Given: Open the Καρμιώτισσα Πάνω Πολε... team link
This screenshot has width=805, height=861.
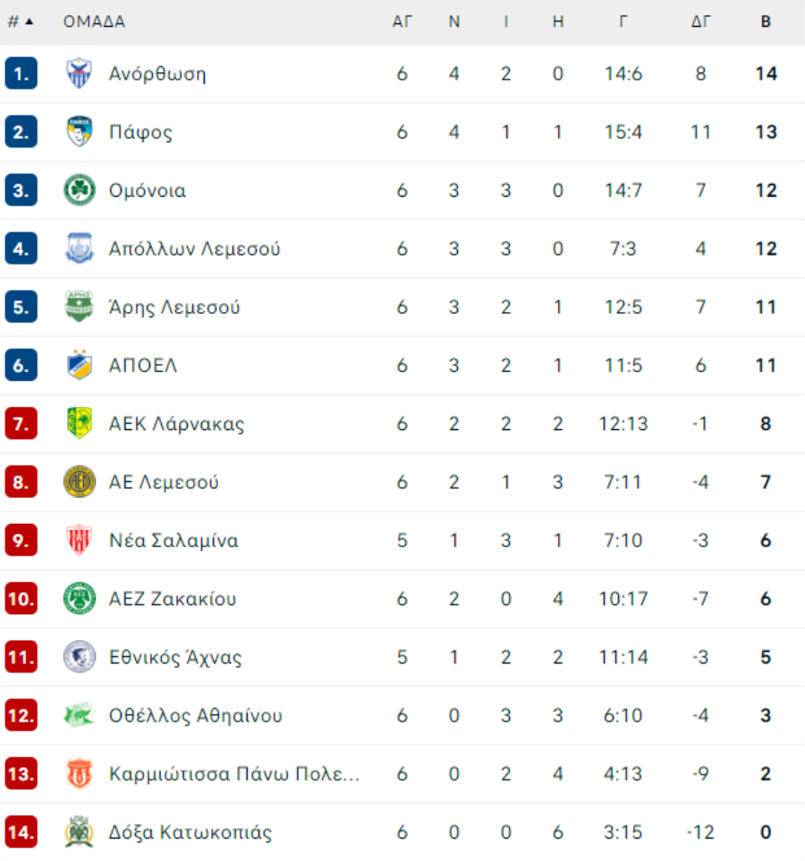Looking at the screenshot, I should pyautogui.click(x=234, y=773).
